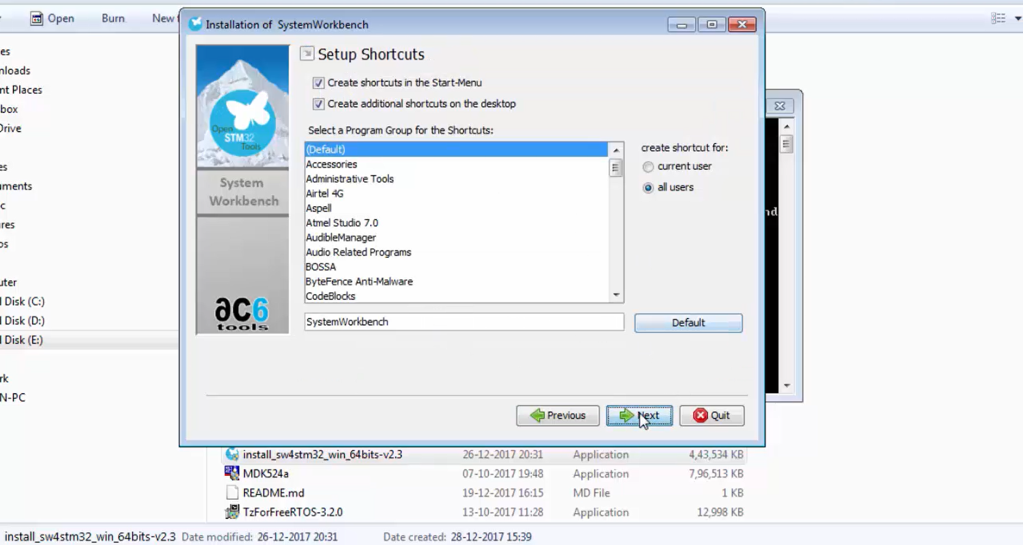
Task: Open Local Disk (C:) in sidebar
Action: [x=22, y=302]
